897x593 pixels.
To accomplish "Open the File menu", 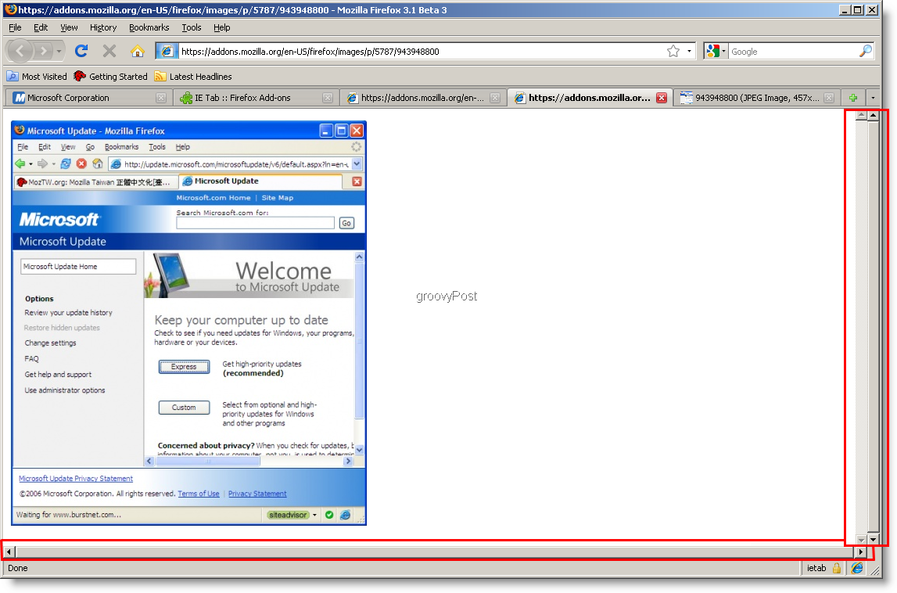I will 15,27.
